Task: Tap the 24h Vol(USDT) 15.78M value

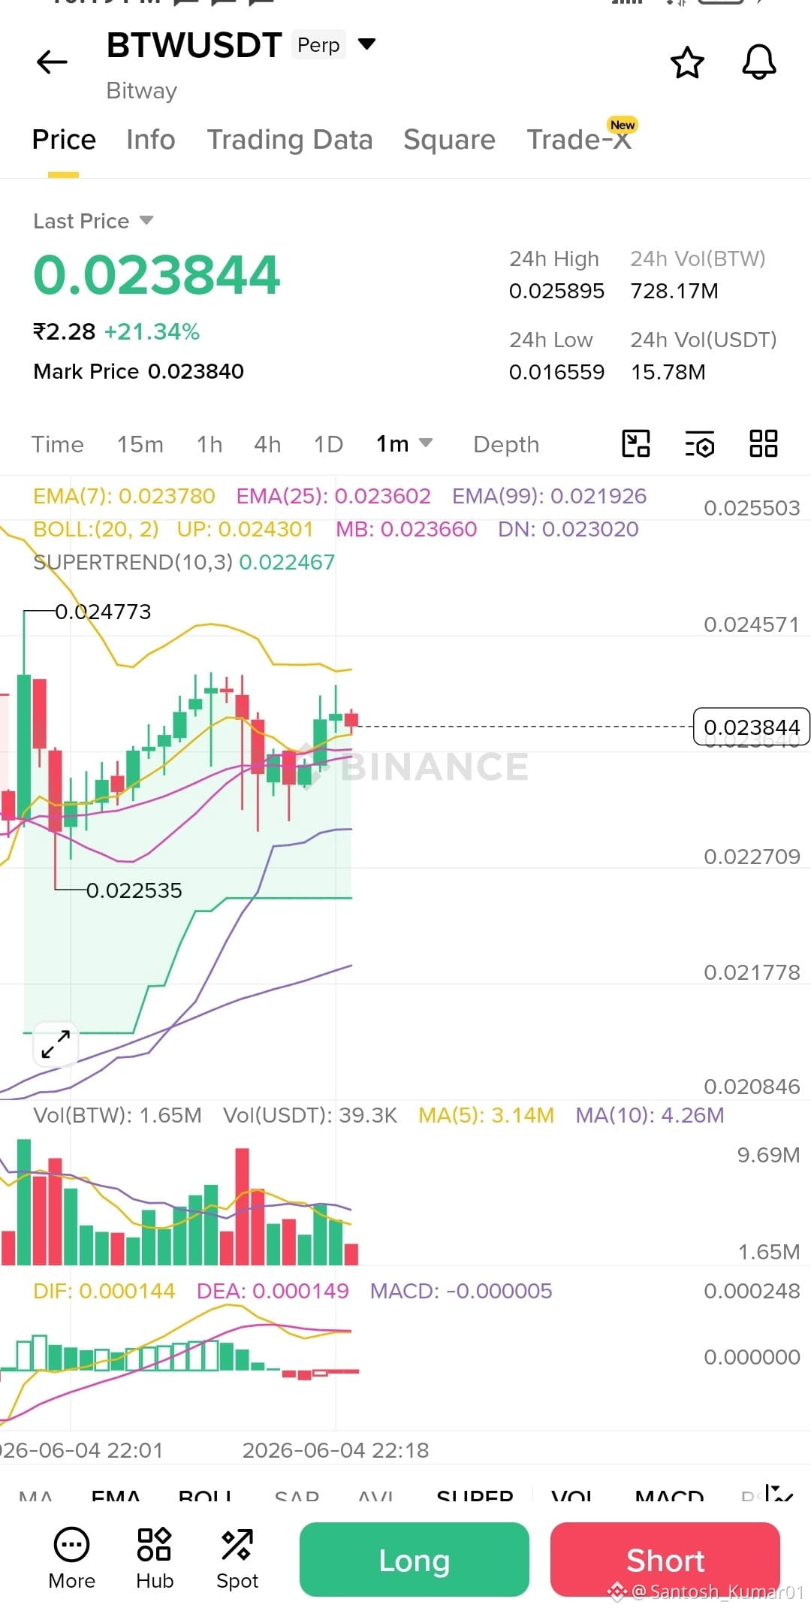Action: [x=668, y=372]
